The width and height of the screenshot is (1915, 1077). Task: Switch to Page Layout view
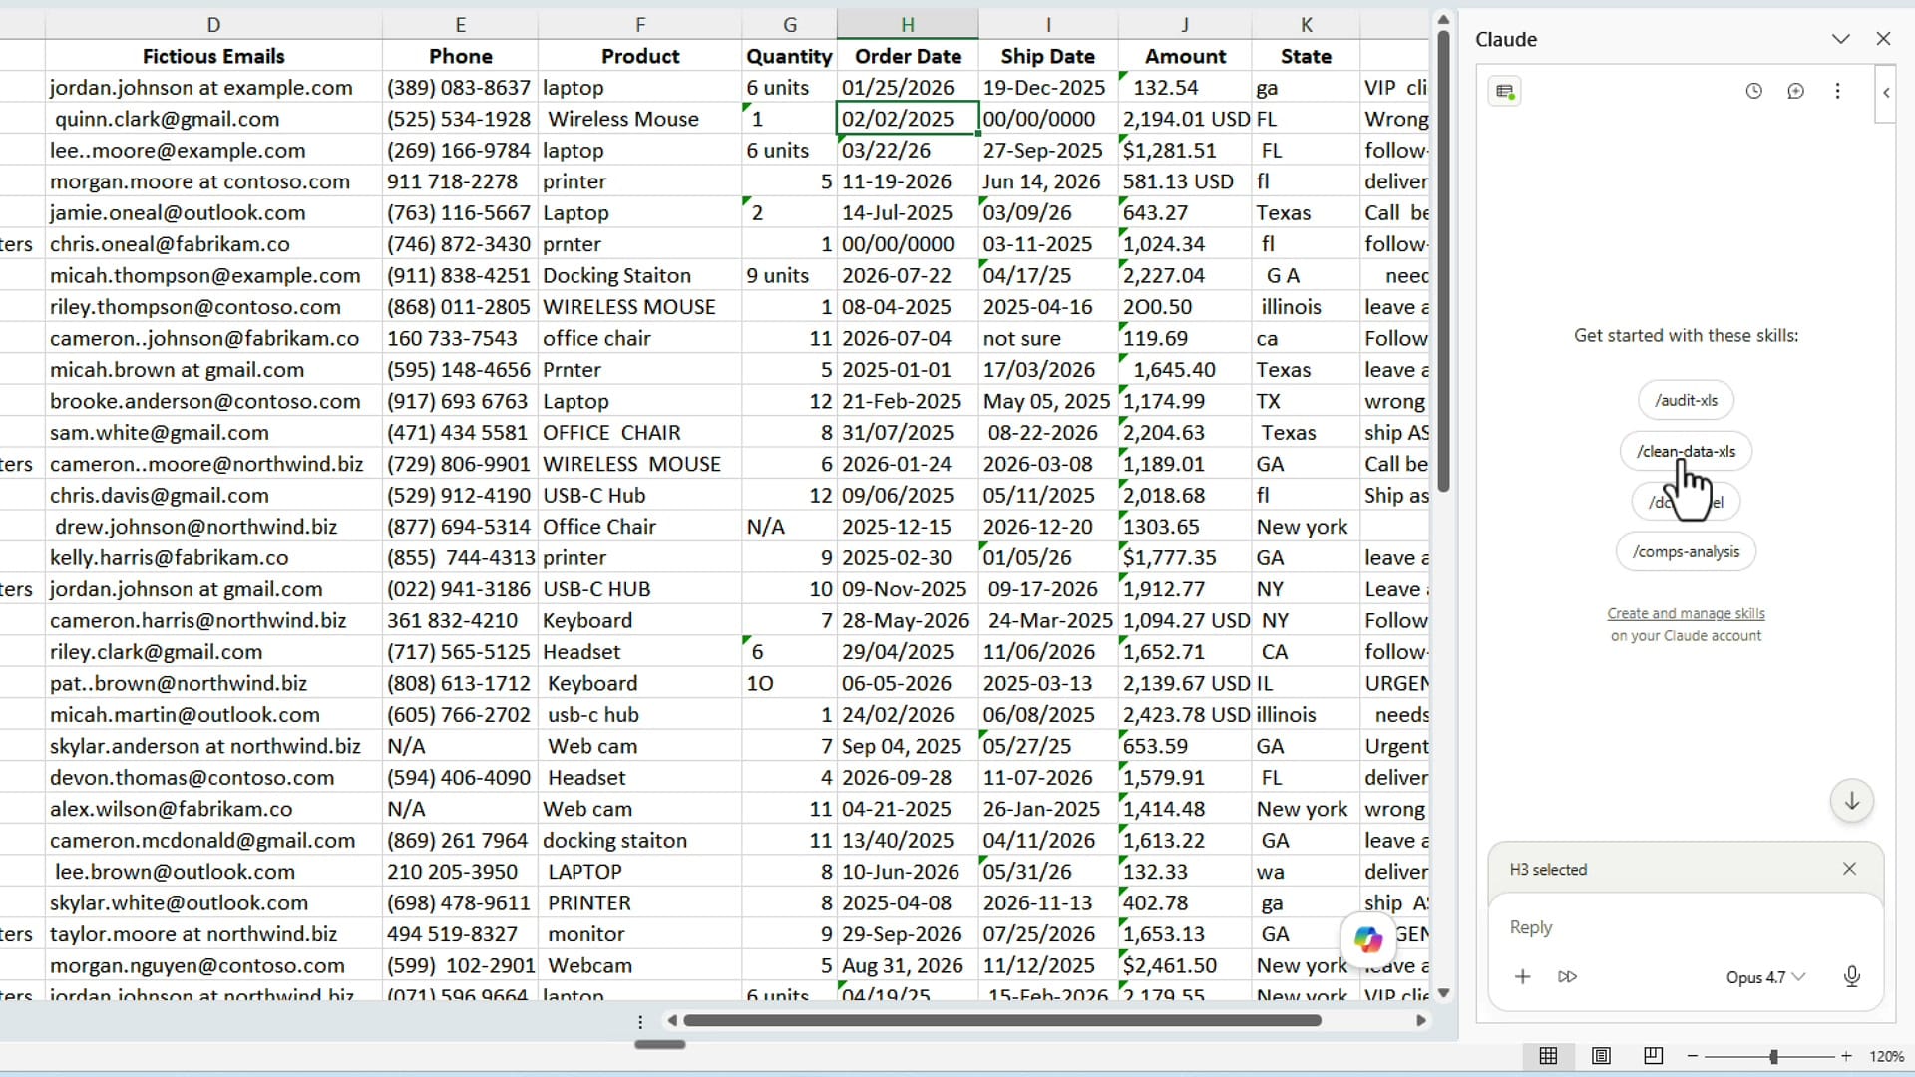coord(1601,1056)
